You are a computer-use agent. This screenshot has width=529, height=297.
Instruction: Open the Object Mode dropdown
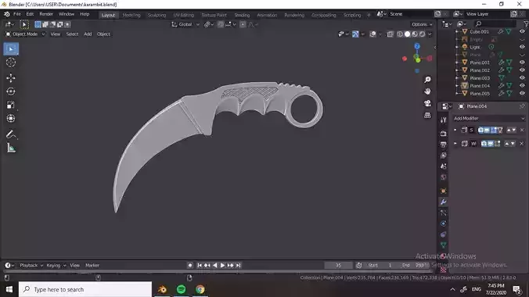click(x=25, y=34)
